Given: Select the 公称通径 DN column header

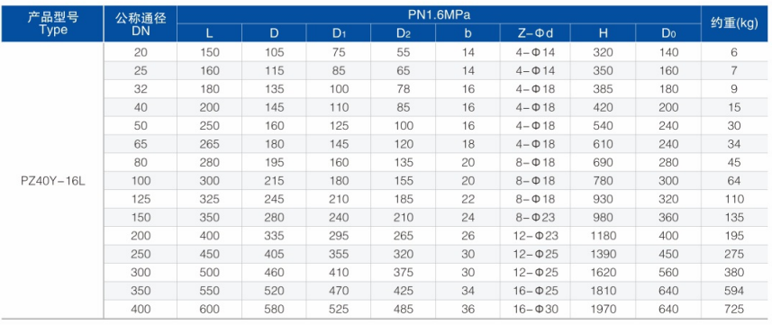Looking at the screenshot, I should point(141,23).
